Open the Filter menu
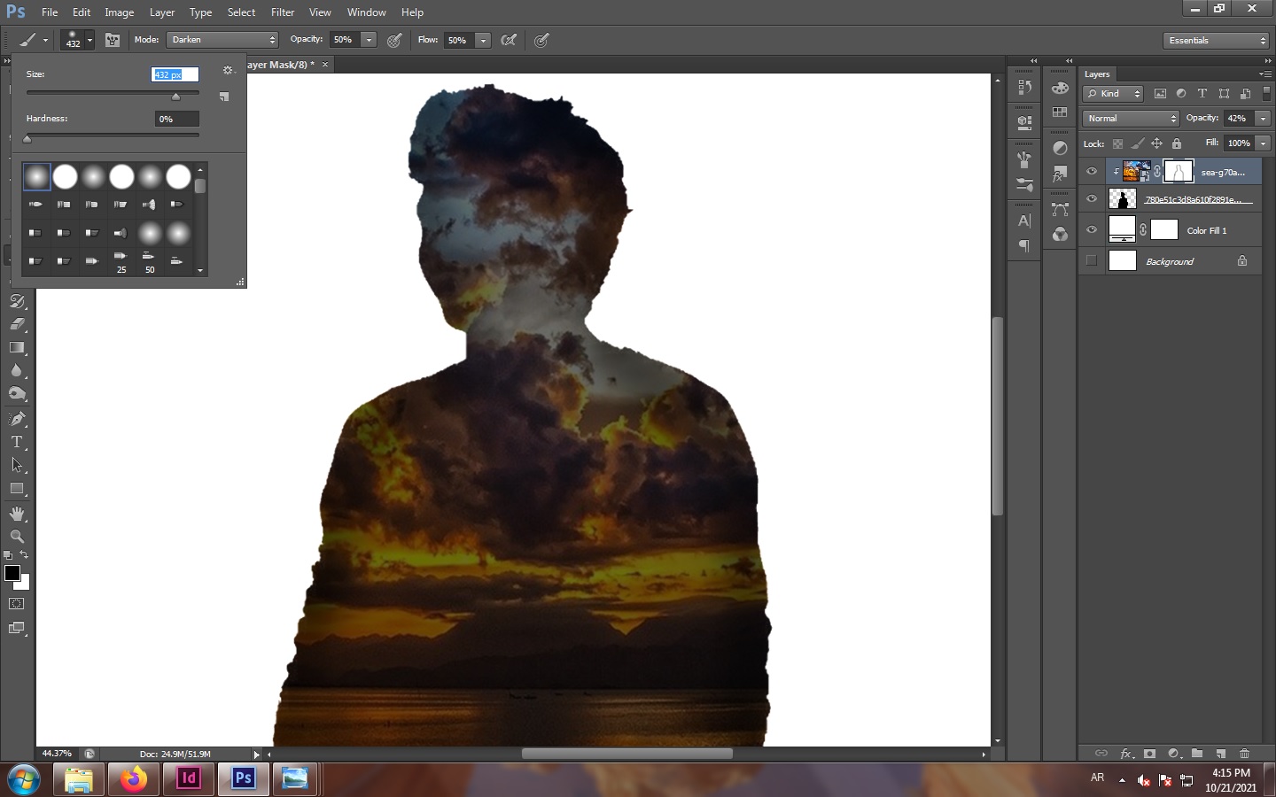1276x797 pixels. click(283, 12)
